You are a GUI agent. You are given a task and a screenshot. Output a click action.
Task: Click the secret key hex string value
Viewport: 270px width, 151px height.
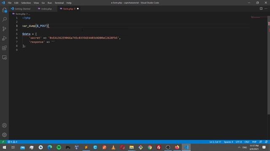click(x=84, y=38)
